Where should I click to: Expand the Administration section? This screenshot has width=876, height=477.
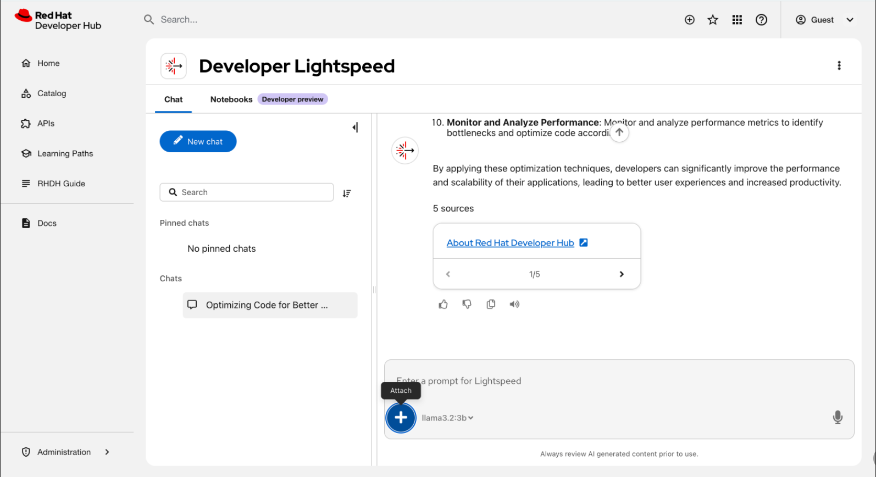66,452
